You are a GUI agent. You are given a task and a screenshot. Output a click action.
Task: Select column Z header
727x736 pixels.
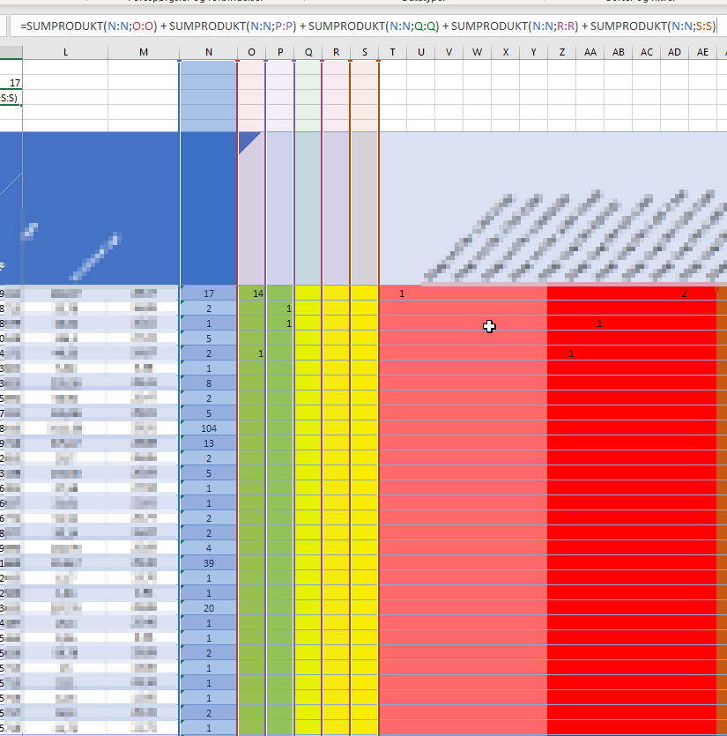point(562,53)
